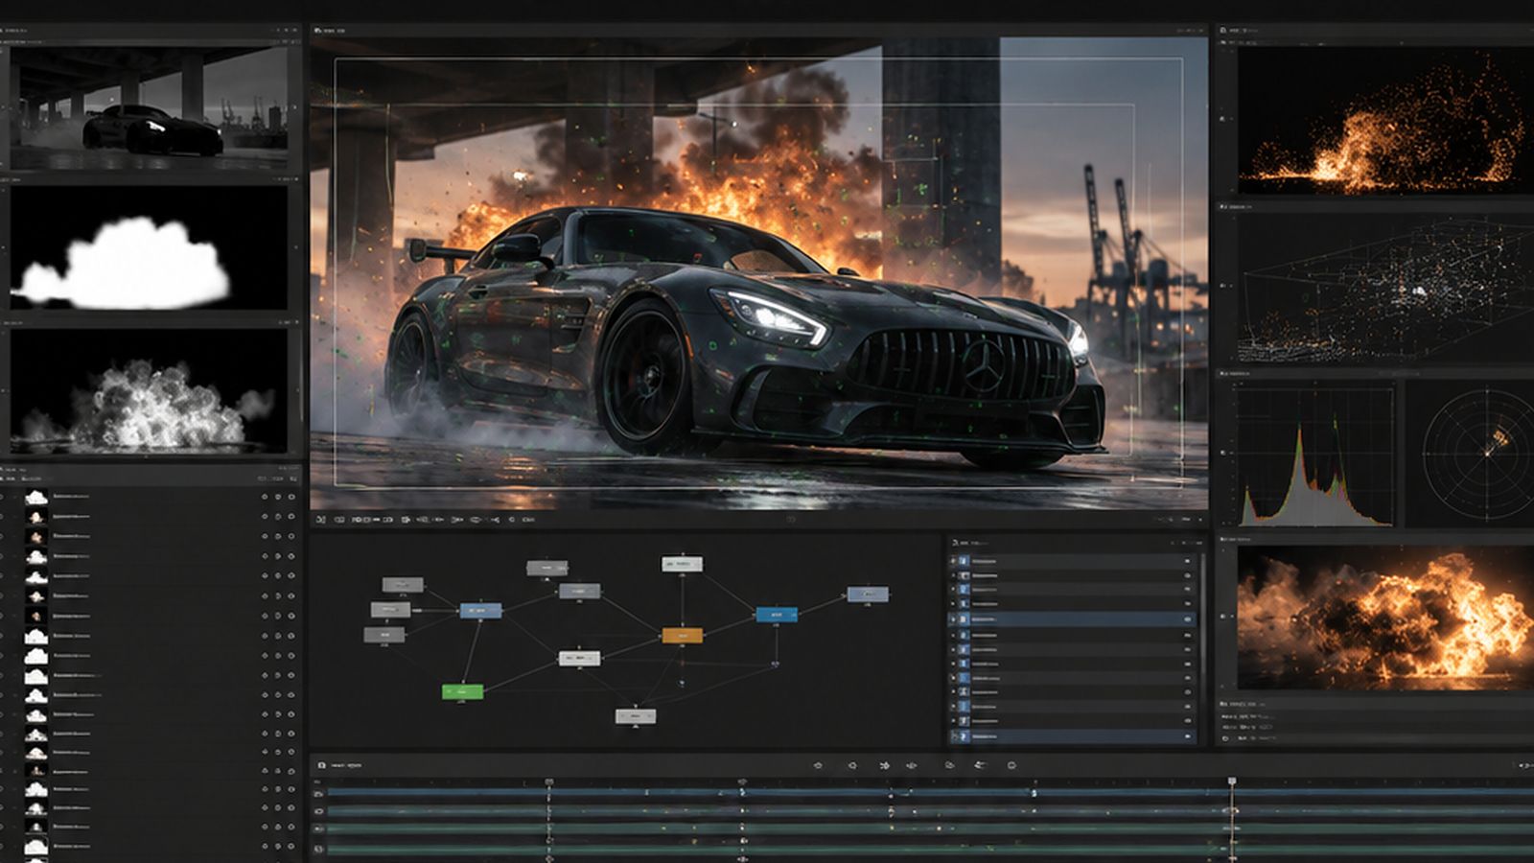Click the header icon of the scopes panel

[x=1223, y=373]
